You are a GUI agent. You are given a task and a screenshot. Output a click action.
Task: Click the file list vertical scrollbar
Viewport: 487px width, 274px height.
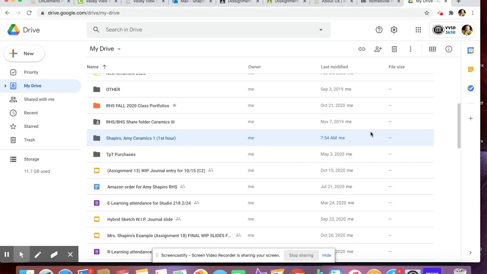click(459, 126)
